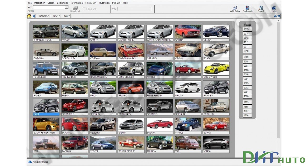Viewport: 308px width, 166px height.
Task: Select the SEQUOIA model thumbnail
Action: (103, 126)
